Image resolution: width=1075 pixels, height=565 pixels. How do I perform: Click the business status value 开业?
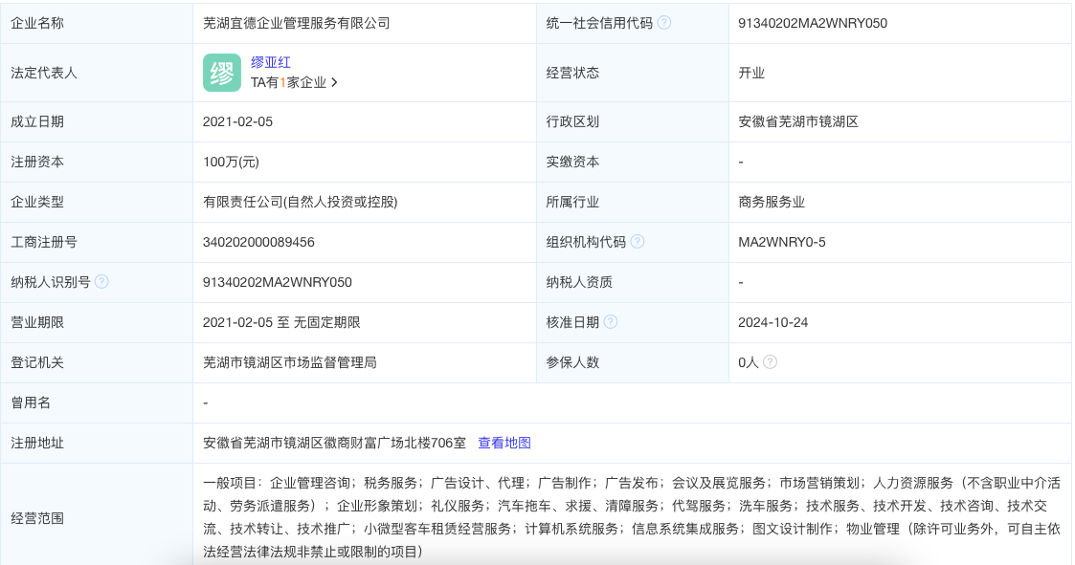point(751,73)
